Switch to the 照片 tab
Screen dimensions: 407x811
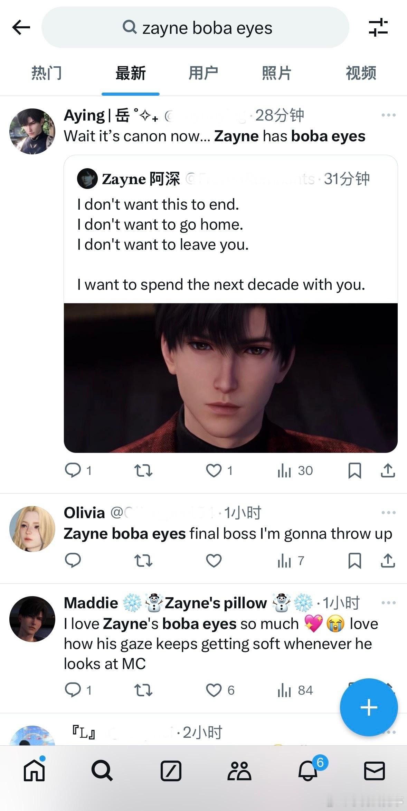pyautogui.click(x=277, y=73)
